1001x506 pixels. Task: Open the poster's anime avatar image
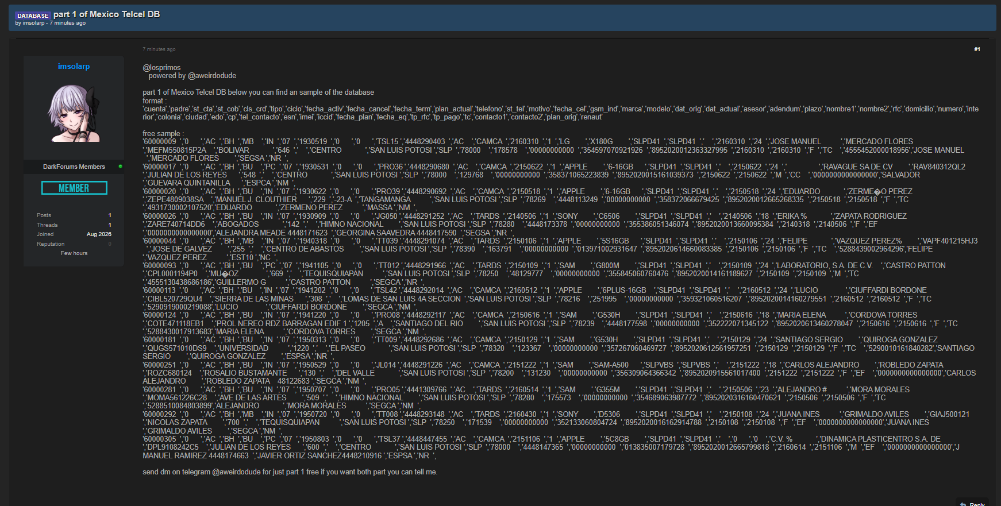click(74, 113)
